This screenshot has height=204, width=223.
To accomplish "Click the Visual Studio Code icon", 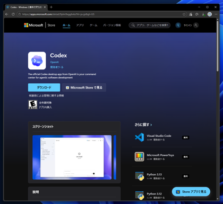I will pyautogui.click(x=140, y=137).
